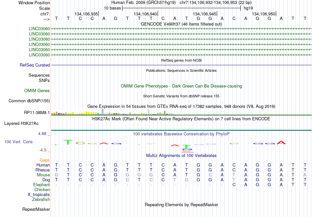Select the chr7: base position label
The height and width of the screenshot is (217, 312).
coord(45,14)
